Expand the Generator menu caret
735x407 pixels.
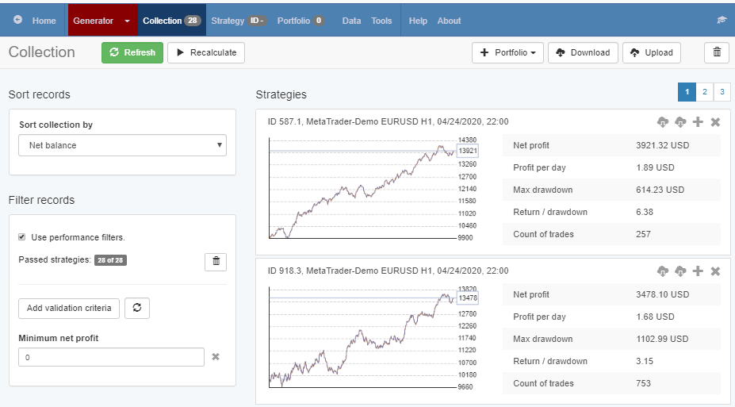click(x=127, y=21)
